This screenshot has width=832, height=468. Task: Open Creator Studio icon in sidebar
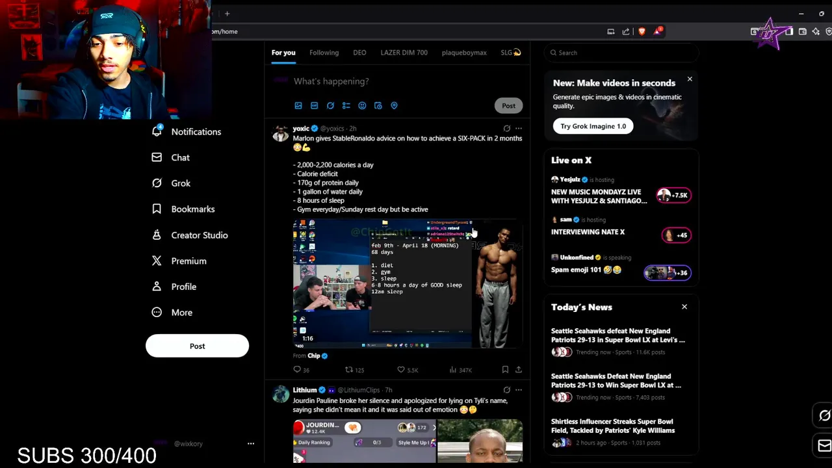click(x=157, y=235)
